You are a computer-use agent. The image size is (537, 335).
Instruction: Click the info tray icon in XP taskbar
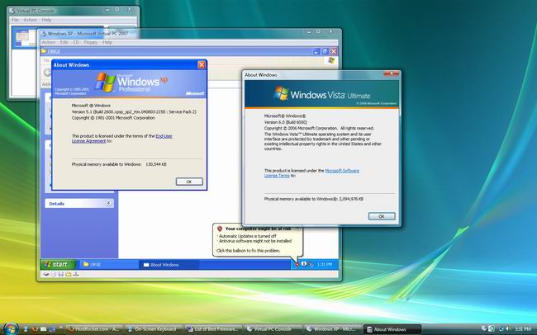(304, 264)
